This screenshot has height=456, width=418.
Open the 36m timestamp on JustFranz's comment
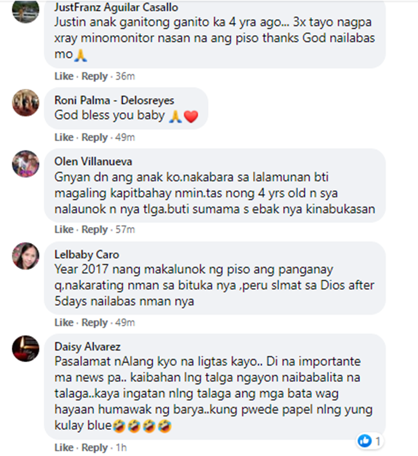[125, 76]
